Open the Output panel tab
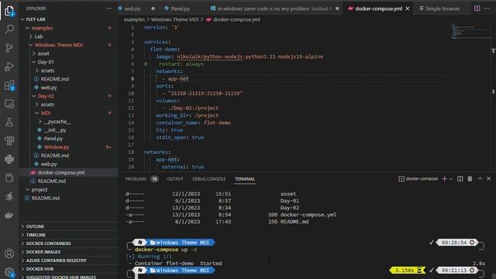This screenshot has height=279, width=496. click(175, 179)
